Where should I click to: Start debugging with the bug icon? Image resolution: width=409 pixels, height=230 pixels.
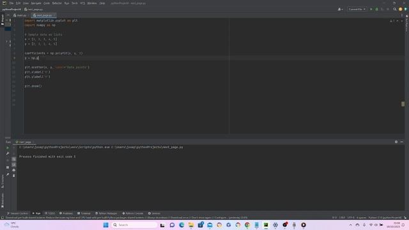tap(376, 9)
